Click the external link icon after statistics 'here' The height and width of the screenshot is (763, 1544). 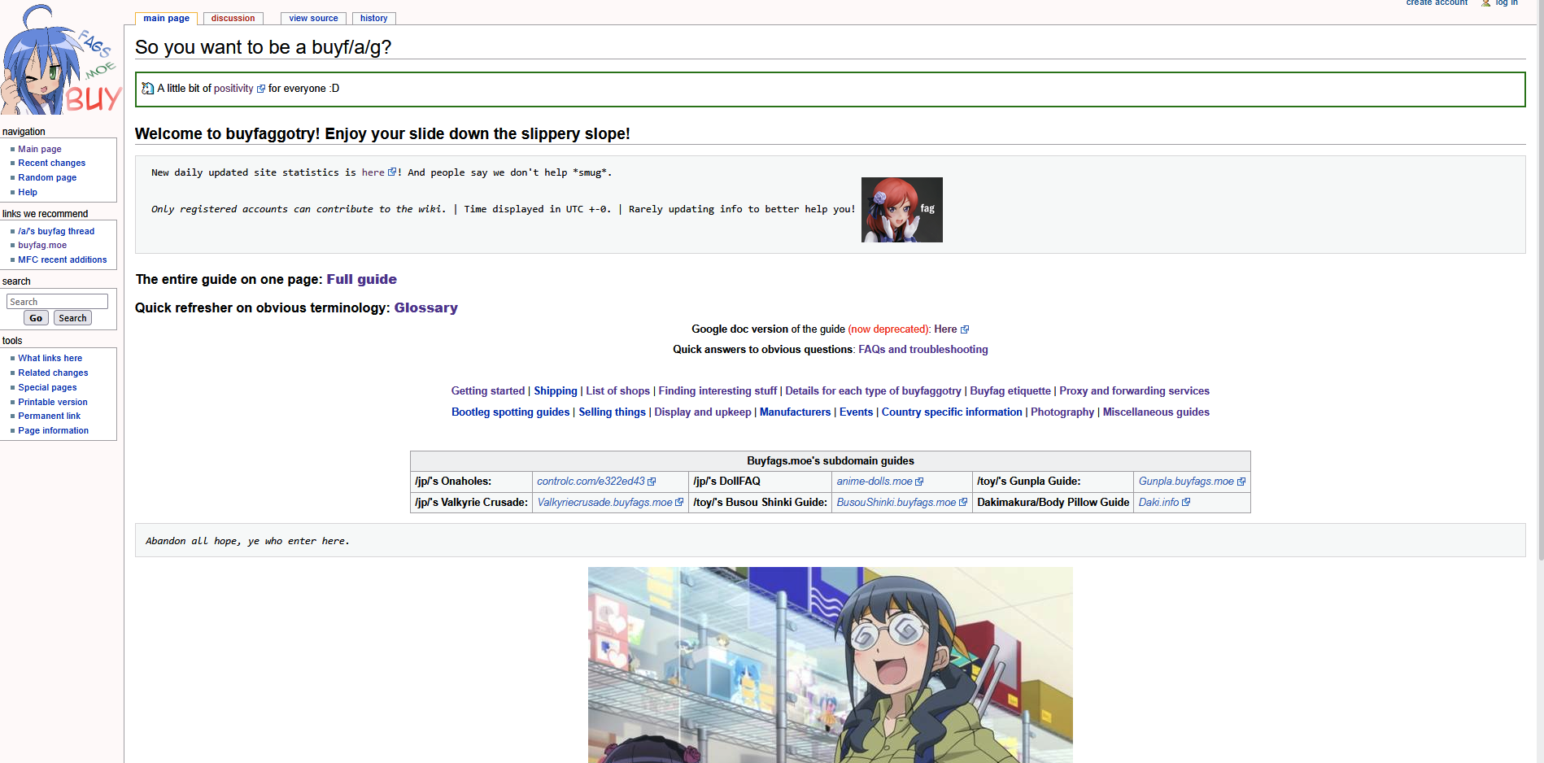(392, 172)
